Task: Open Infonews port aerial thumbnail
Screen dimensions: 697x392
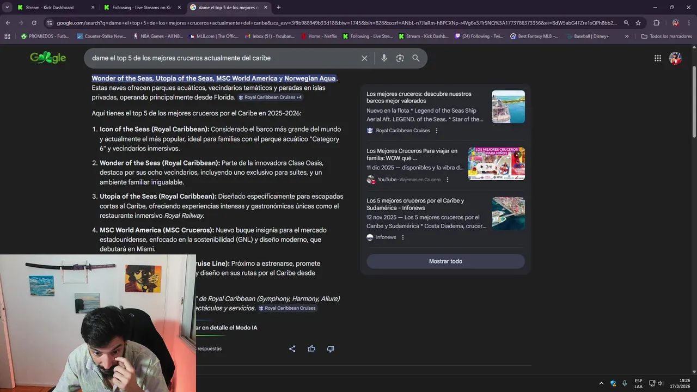Action: (508, 213)
